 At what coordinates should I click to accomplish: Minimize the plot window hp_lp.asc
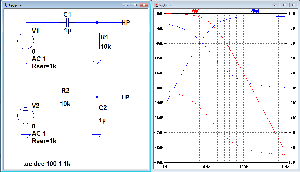(x=276, y=5)
